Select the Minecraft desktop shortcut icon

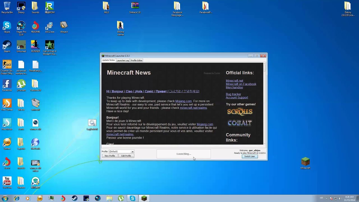(305, 163)
